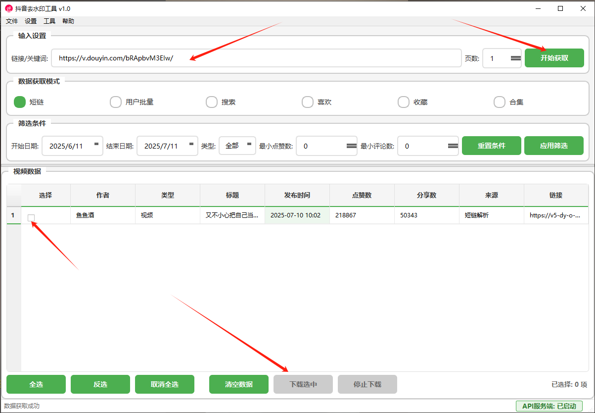The image size is (595, 413).
Task: Click the 最小点赞数 spinner arrows
Action: pos(352,146)
